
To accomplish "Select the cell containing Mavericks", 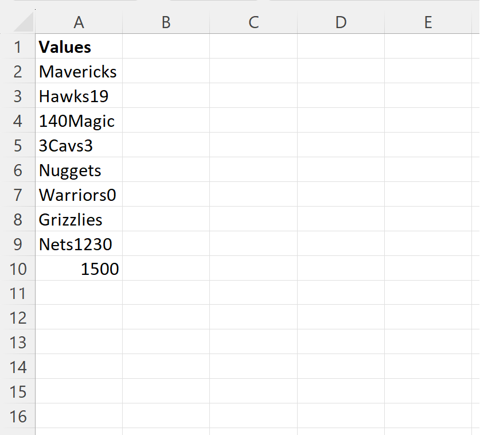I will 79,72.
